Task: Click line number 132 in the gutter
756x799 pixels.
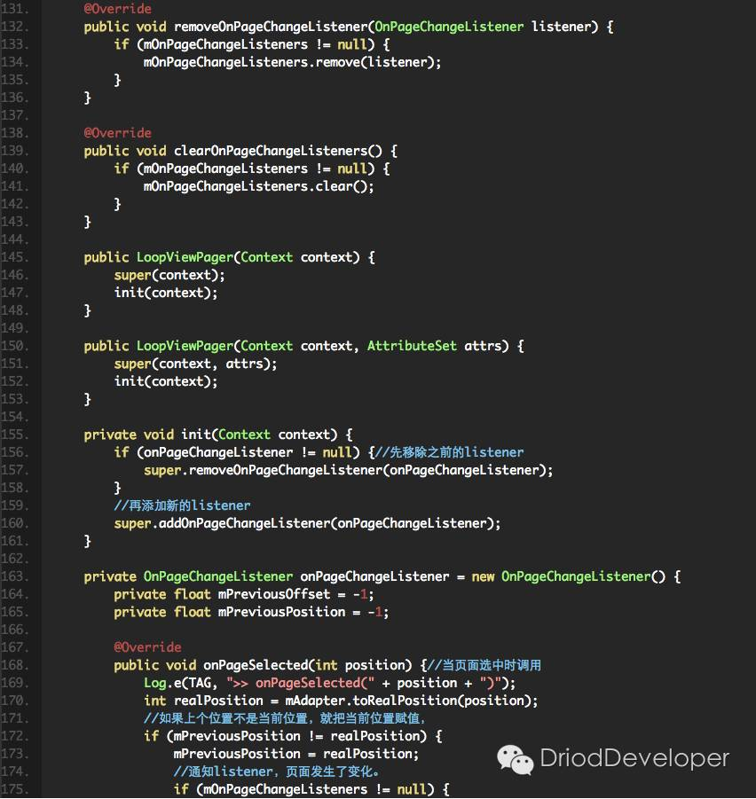Action: (x=14, y=27)
